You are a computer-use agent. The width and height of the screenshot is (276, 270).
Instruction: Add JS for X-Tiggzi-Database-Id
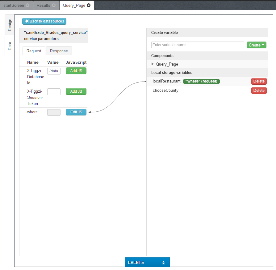click(76, 71)
